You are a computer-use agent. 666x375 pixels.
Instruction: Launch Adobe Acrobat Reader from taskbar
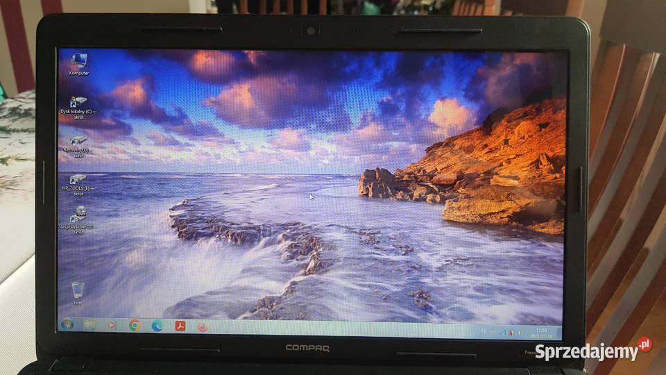tap(180, 326)
